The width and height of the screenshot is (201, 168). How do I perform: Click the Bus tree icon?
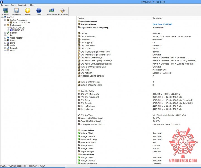pos(8,35)
